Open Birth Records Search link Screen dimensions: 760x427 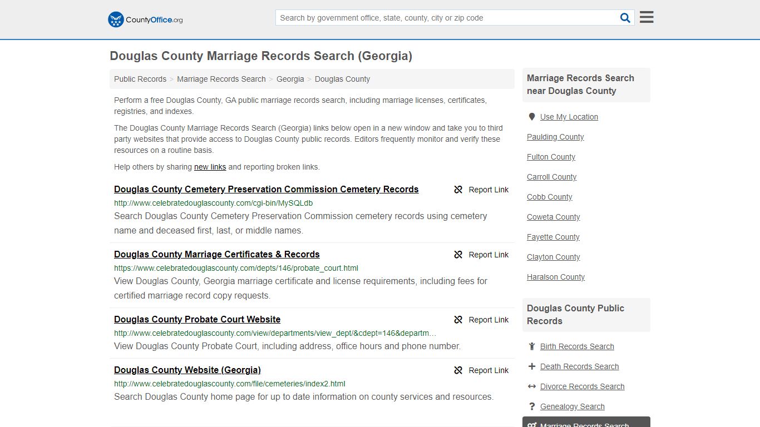(577, 346)
